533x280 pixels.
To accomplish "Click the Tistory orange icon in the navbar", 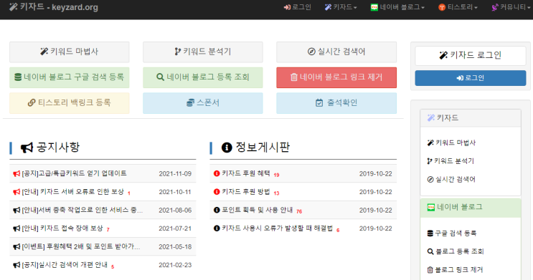I will tap(442, 7).
